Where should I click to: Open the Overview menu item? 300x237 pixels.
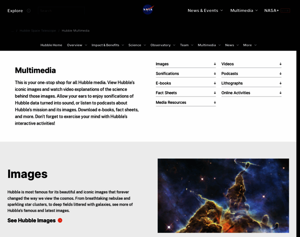click(75, 45)
